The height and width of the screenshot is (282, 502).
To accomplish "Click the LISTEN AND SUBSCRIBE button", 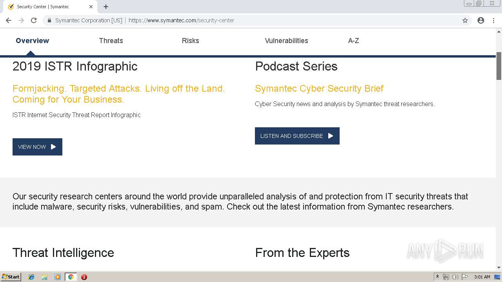I will (297, 136).
